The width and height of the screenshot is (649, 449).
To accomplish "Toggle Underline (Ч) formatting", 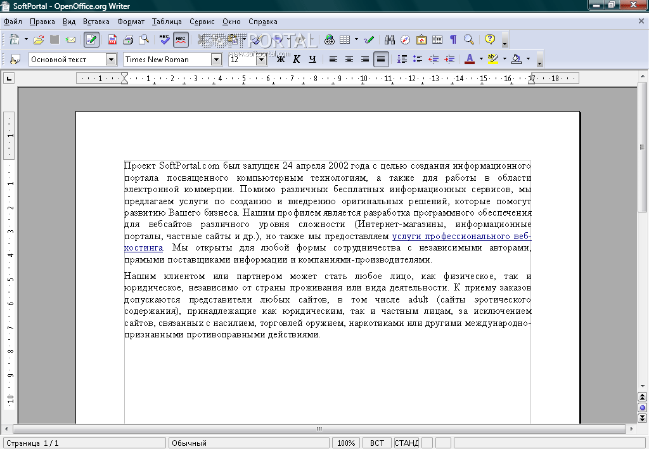I will [x=312, y=59].
